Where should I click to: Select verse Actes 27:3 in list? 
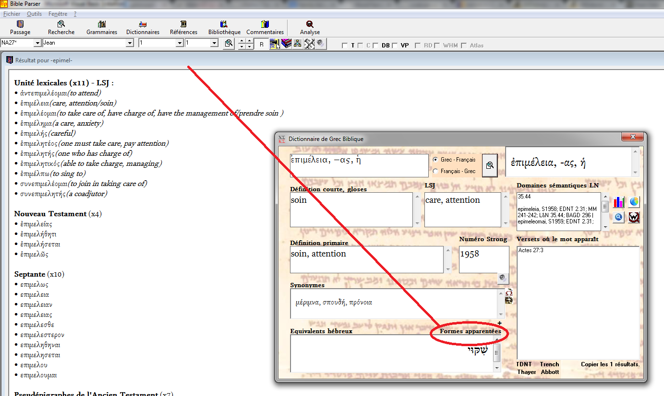(x=531, y=250)
